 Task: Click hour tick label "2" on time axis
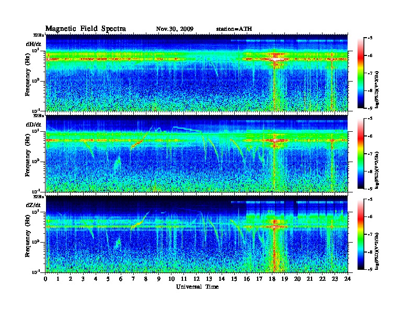pyautogui.click(x=71, y=279)
